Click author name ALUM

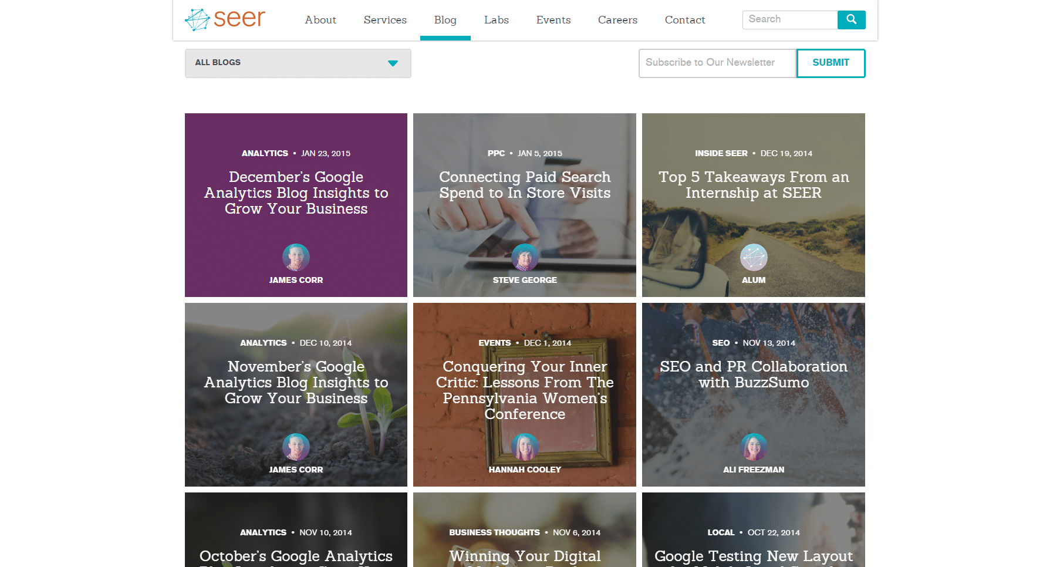(x=754, y=280)
